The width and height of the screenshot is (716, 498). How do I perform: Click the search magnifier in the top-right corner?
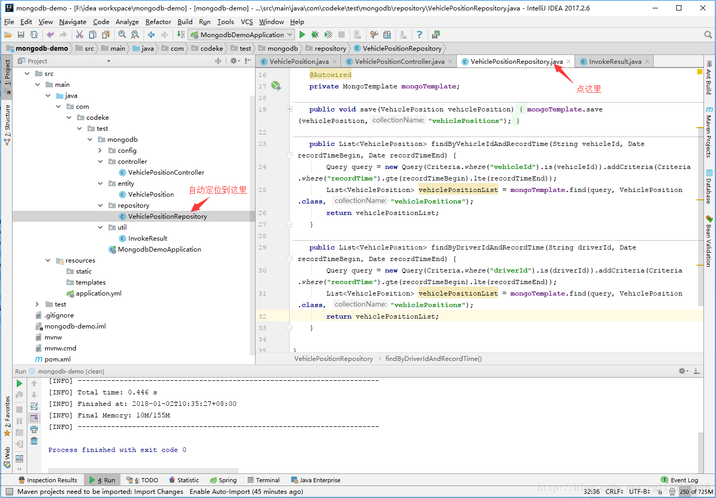(708, 35)
